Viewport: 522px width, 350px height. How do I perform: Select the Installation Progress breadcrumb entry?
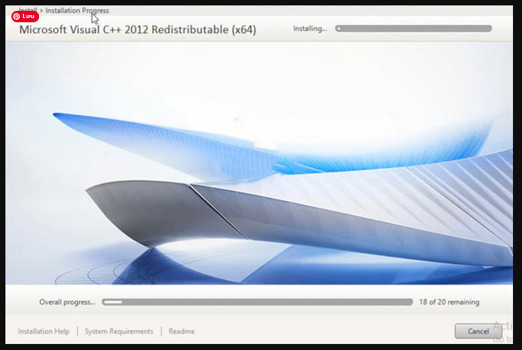pos(77,10)
